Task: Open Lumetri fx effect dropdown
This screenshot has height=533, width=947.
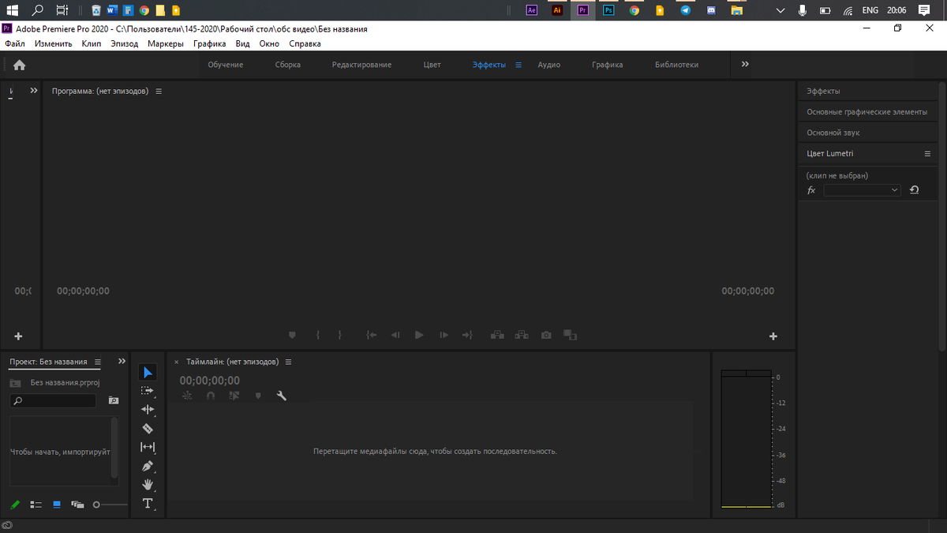Action: point(862,190)
